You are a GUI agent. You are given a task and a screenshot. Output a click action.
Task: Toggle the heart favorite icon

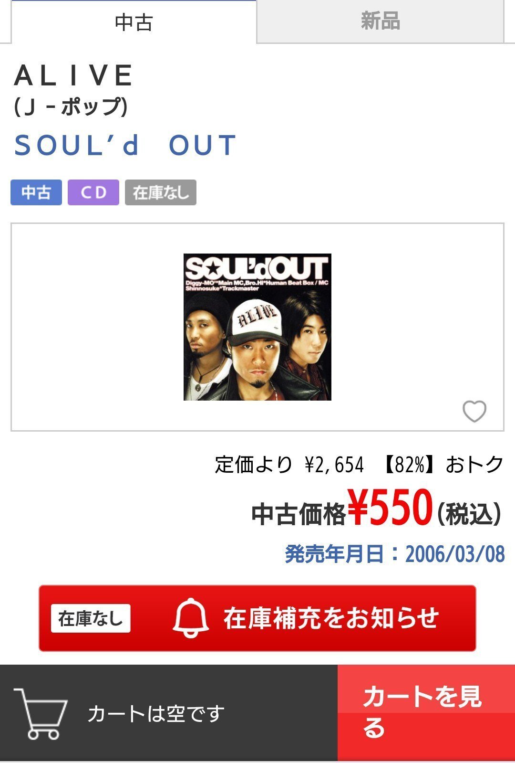474,411
